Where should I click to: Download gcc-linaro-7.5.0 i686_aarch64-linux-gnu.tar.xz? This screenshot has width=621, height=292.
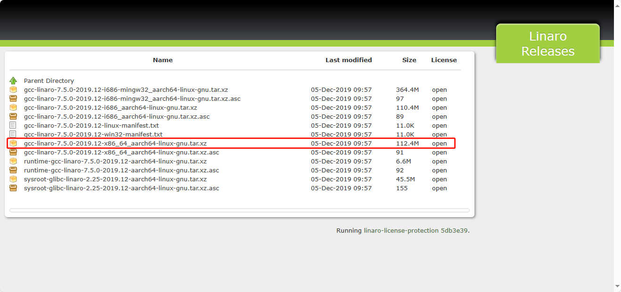(110, 107)
